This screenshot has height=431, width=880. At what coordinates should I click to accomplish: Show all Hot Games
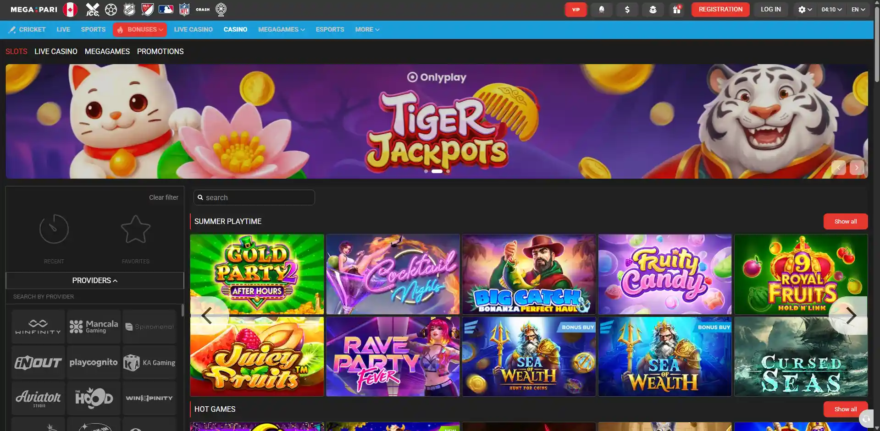tap(845, 409)
